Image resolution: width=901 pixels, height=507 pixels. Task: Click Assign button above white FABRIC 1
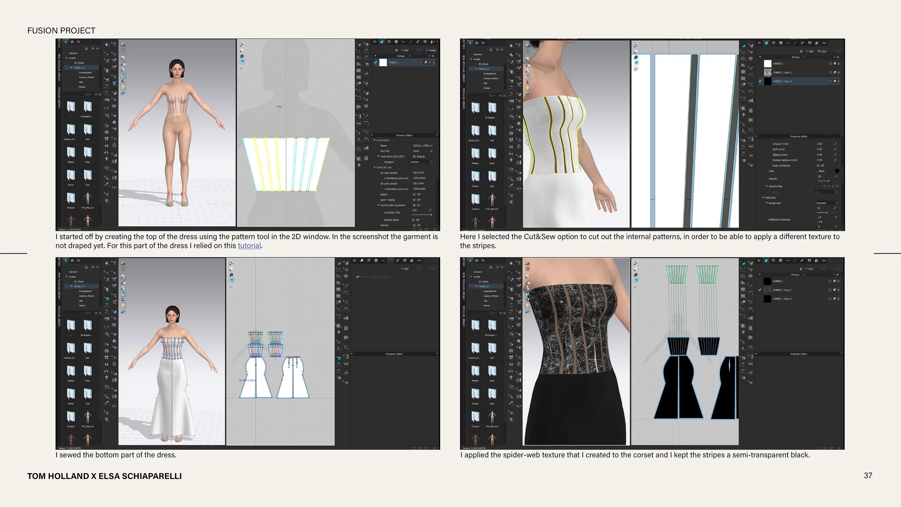point(431,50)
